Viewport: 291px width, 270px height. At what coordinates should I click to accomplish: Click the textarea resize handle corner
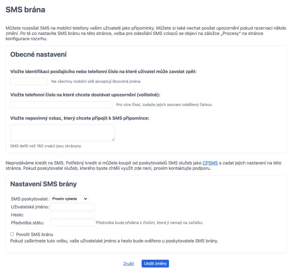[x=113, y=139]
